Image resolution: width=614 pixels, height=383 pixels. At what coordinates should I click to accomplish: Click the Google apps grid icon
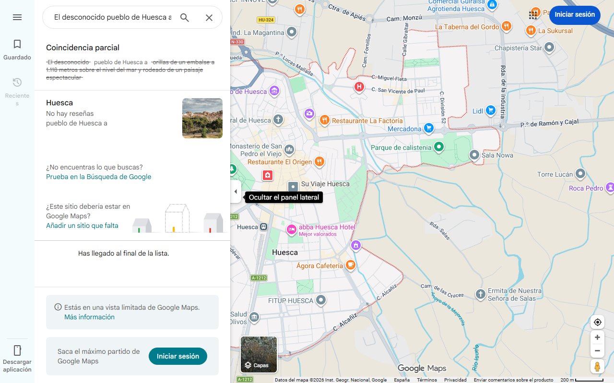pyautogui.click(x=533, y=14)
